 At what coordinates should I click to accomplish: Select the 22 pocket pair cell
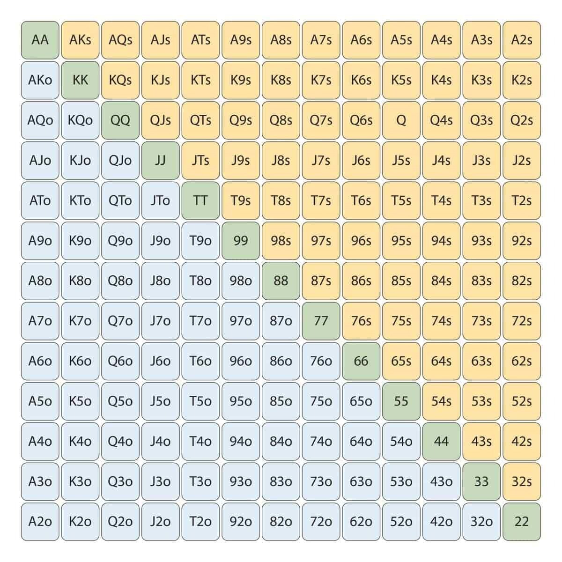521,521
